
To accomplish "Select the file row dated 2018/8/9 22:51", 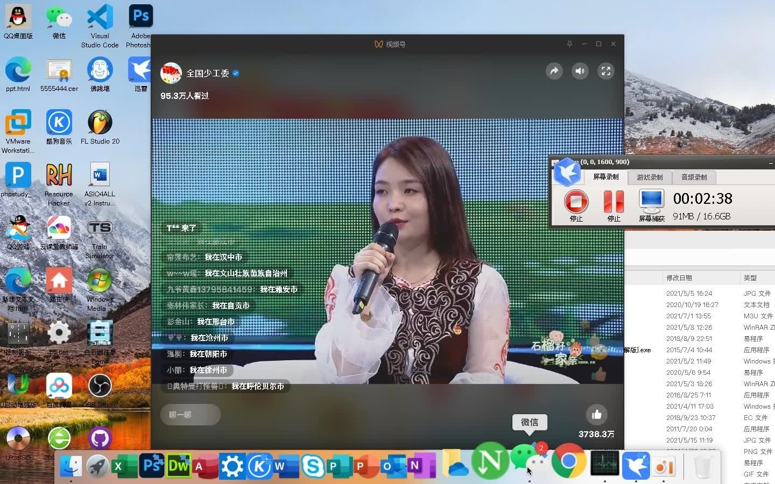I will pos(700,338).
